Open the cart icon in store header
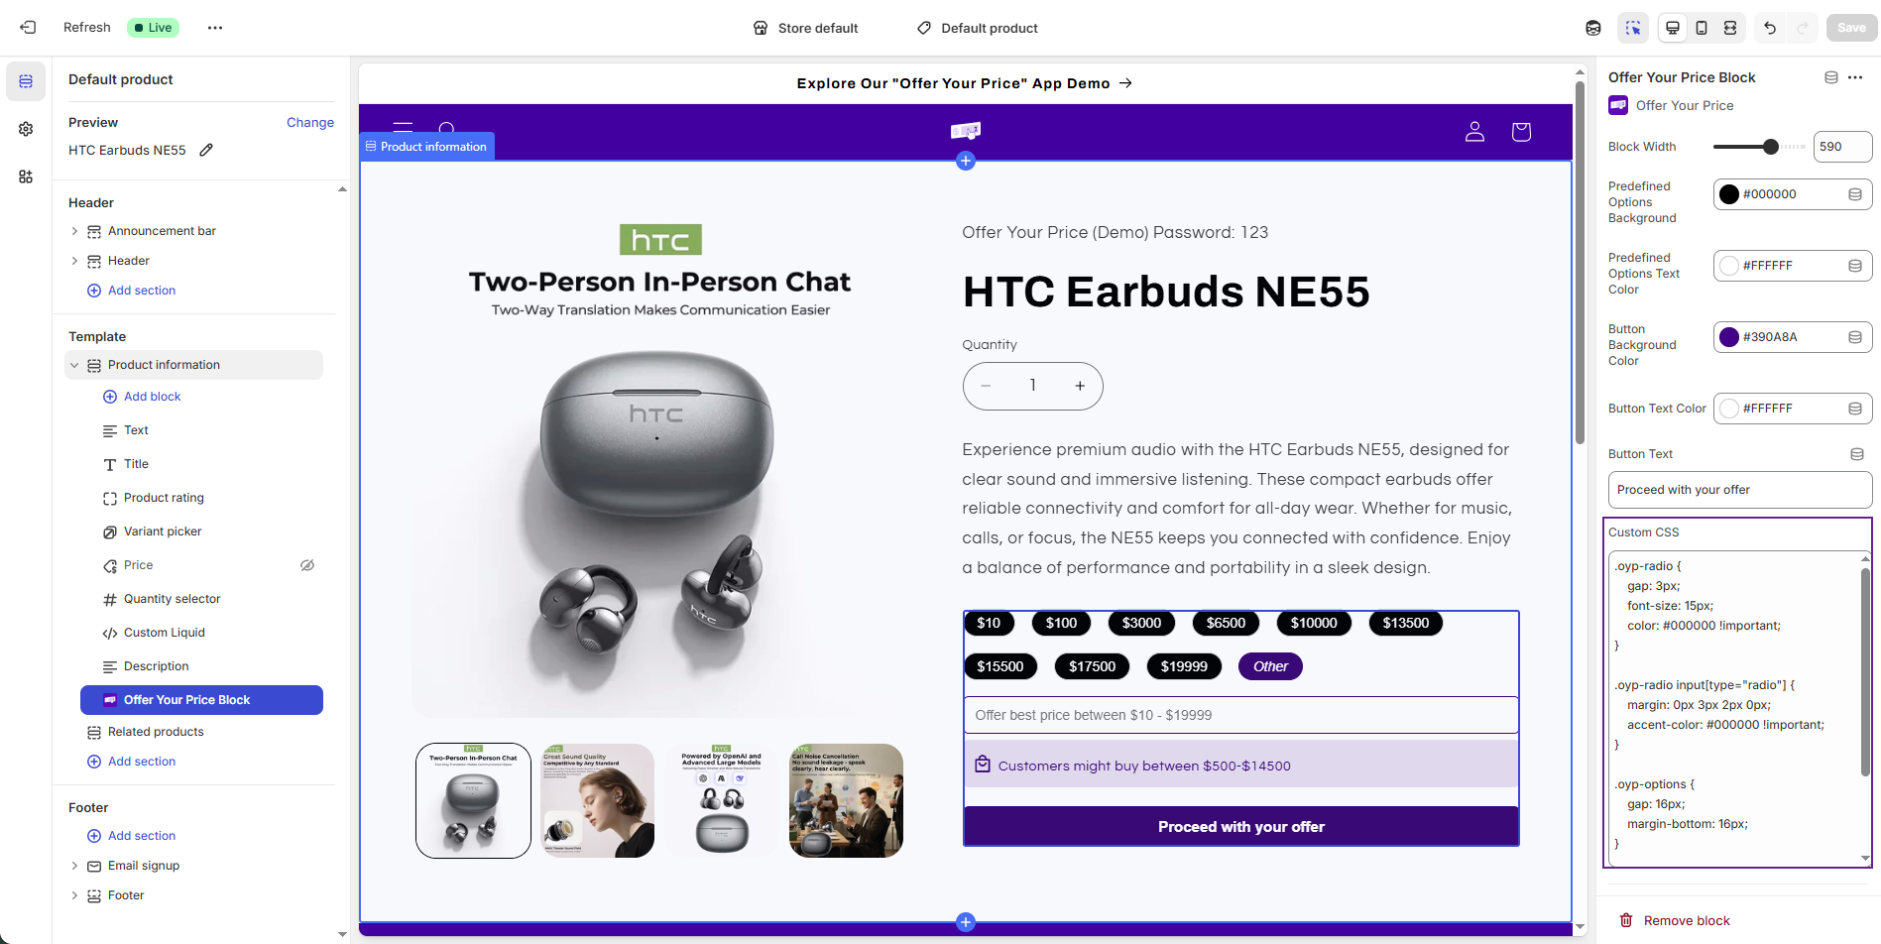 pos(1521,132)
